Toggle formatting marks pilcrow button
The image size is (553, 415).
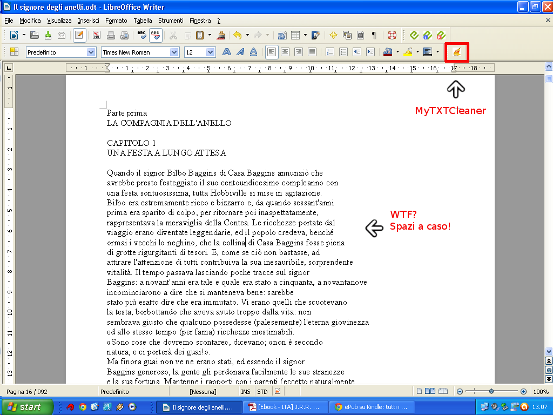[x=374, y=36]
